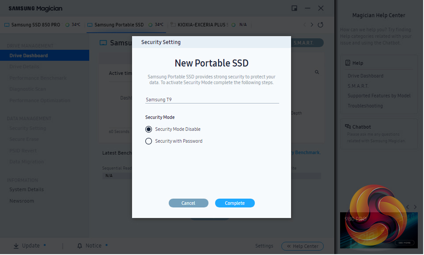The image size is (424, 255).
Task: Click the S.M.A.R.T. button
Action: [x=307, y=43]
